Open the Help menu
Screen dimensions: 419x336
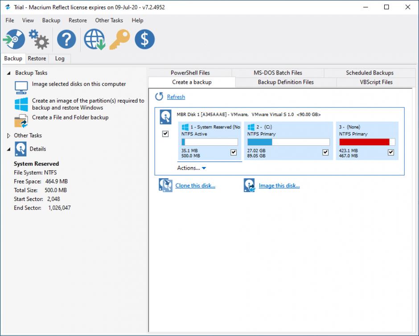(x=137, y=20)
